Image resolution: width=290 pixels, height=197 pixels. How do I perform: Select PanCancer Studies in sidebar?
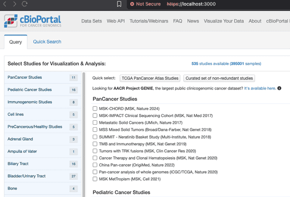click(x=43, y=77)
